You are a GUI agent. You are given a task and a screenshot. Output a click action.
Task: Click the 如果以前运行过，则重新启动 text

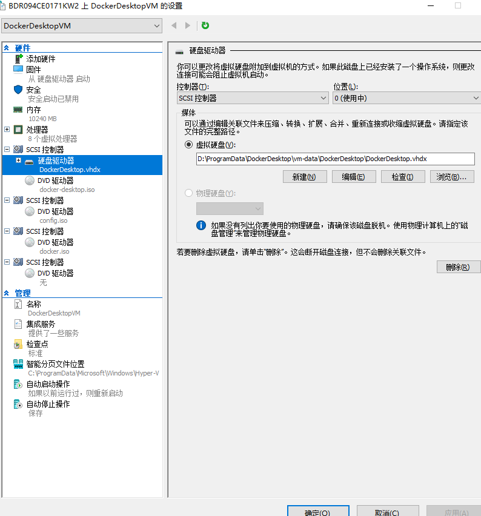(x=75, y=393)
